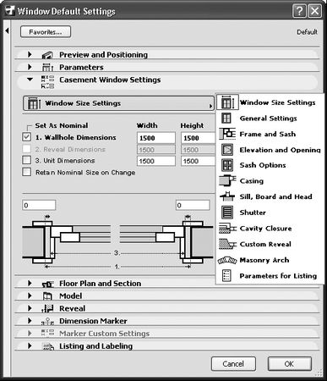327x381 pixels.
Task: Collapse the Casement Window Settings panel
Action: point(30,80)
